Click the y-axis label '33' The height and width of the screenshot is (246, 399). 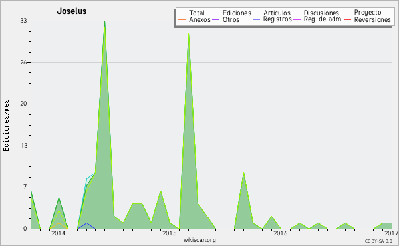pyautogui.click(x=23, y=21)
